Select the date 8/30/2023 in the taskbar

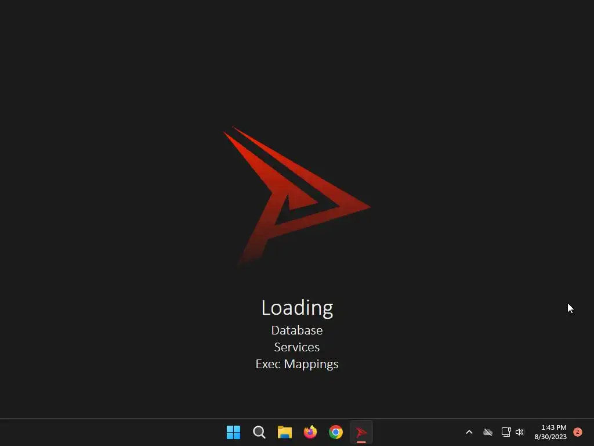point(550,437)
